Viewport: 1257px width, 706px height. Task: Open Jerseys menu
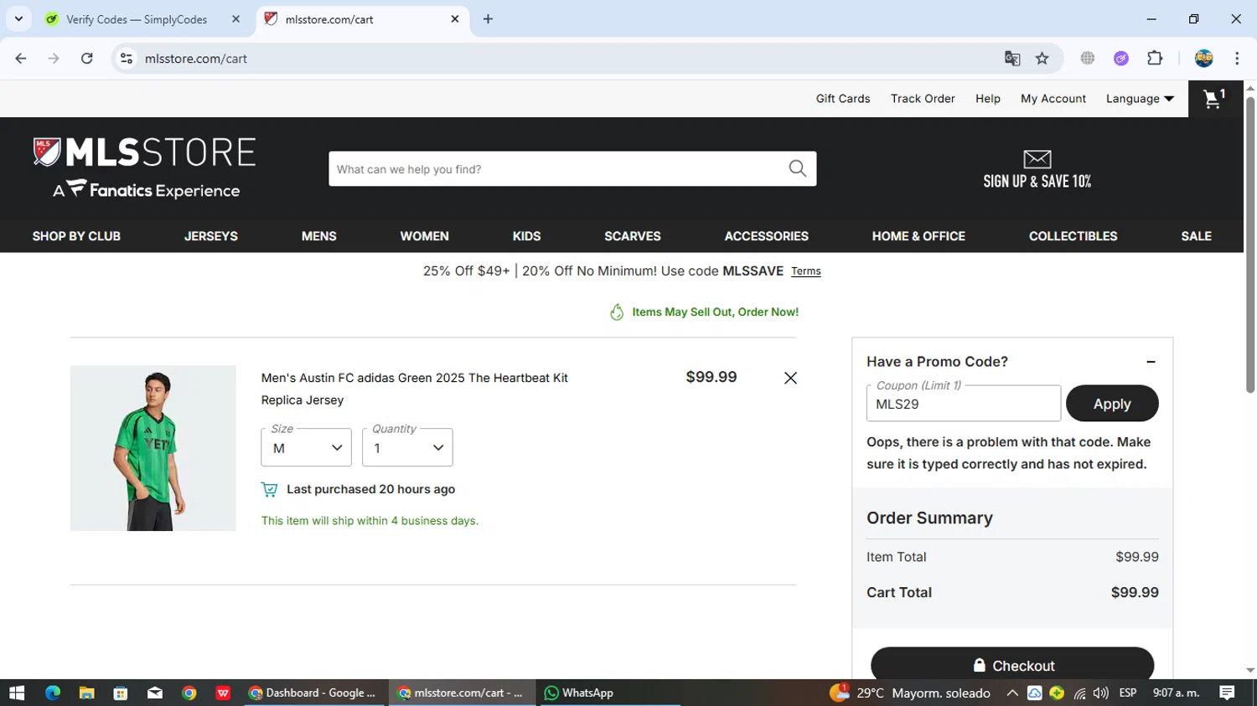pos(211,236)
